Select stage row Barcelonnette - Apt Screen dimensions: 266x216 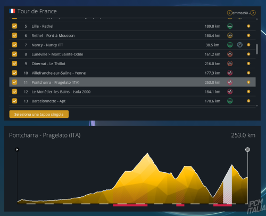point(132,101)
